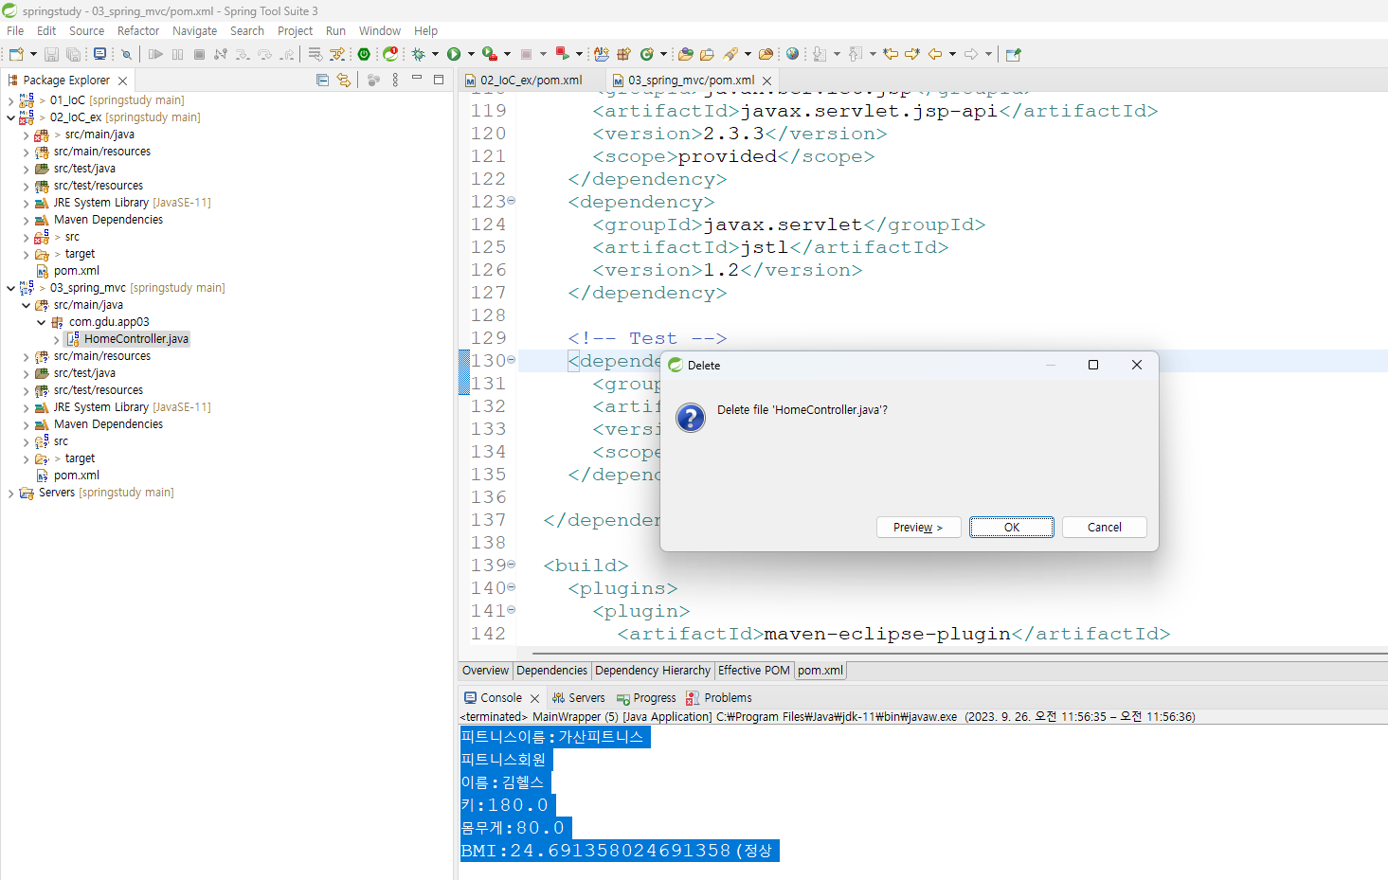Click the Resume debug icon
The width and height of the screenshot is (1388, 880).
coord(156,54)
